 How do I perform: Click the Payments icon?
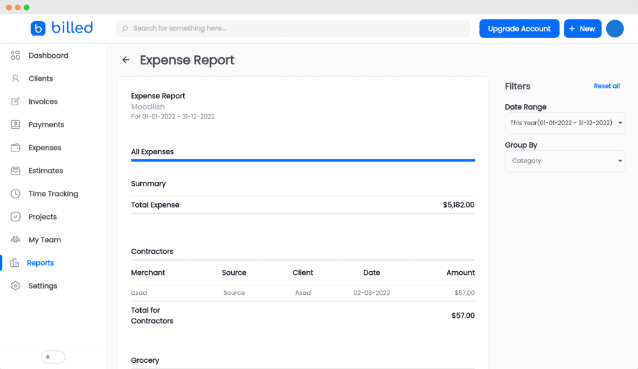point(15,124)
